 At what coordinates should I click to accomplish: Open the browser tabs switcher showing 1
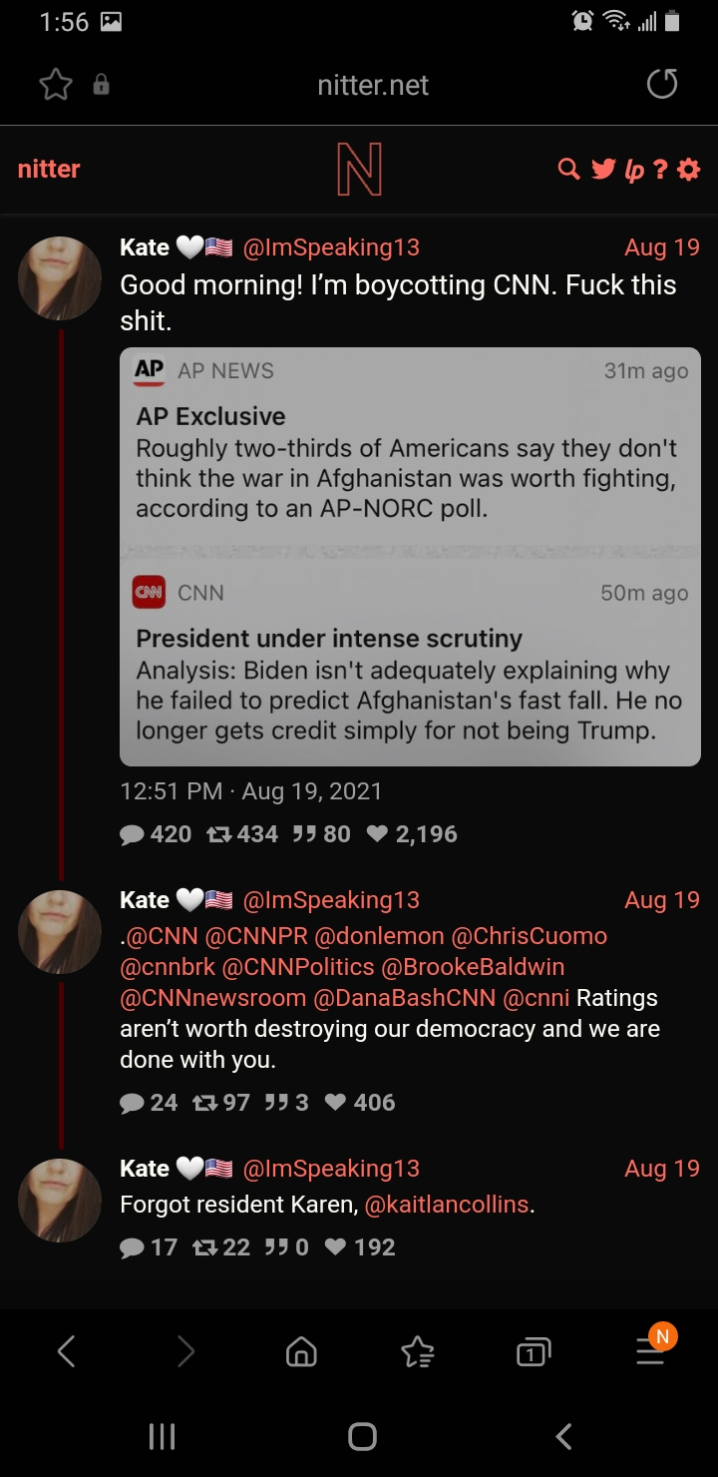[534, 1352]
